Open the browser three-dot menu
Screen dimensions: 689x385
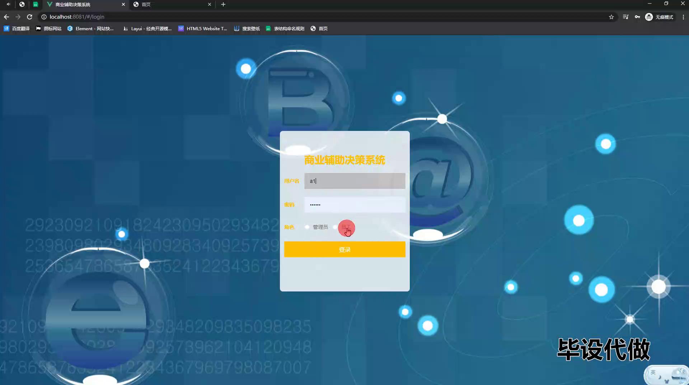click(x=683, y=17)
